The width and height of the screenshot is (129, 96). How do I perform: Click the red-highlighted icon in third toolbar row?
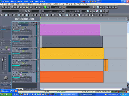click(79, 15)
